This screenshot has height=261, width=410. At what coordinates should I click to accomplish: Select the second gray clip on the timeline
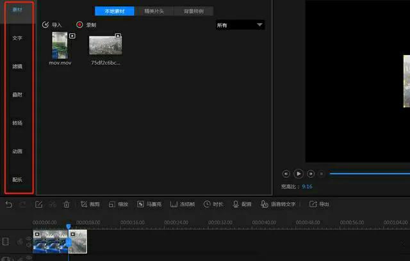78,242
